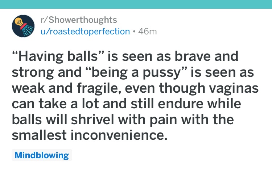Viewport: 272px width, 172px height.
Task: Open post by clicking the "Having balls" line
Action: point(125,56)
